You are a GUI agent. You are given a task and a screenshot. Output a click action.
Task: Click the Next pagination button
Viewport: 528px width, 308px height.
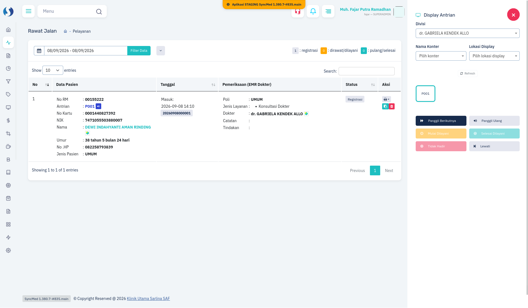coord(389,171)
